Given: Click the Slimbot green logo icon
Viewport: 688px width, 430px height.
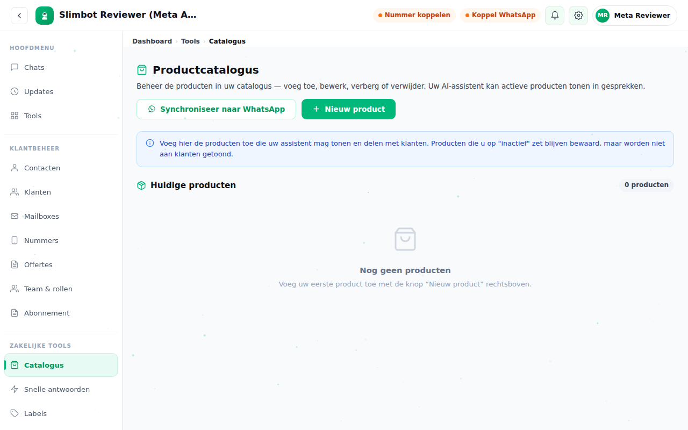Looking at the screenshot, I should click(45, 16).
